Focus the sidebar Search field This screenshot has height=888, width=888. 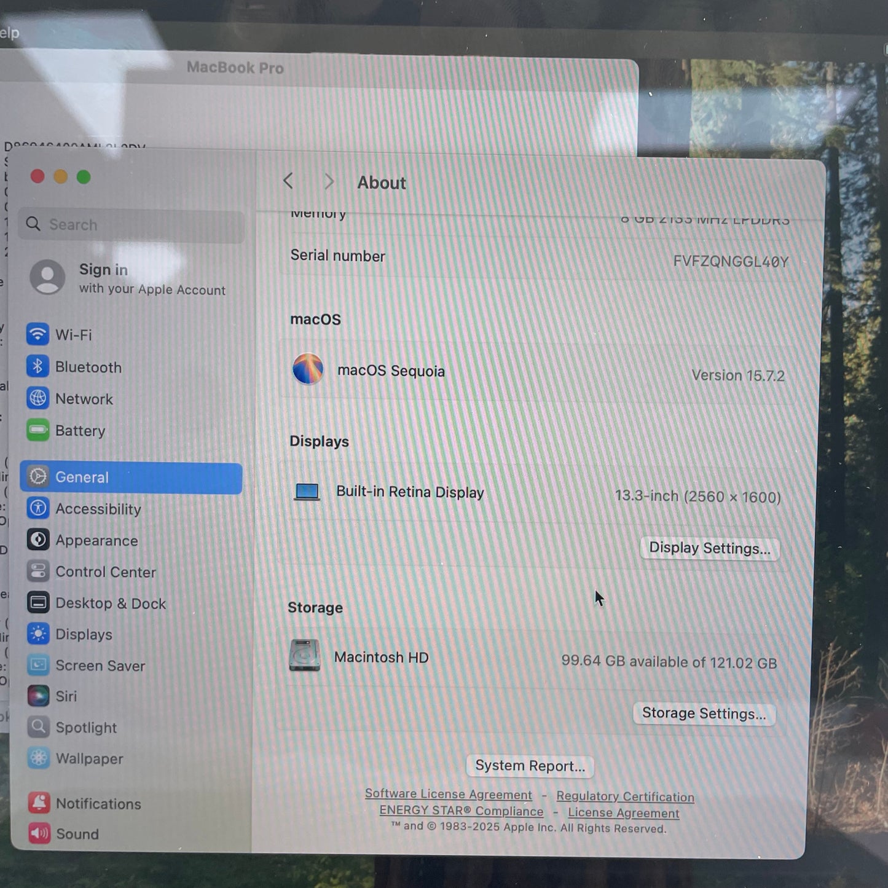(132, 225)
